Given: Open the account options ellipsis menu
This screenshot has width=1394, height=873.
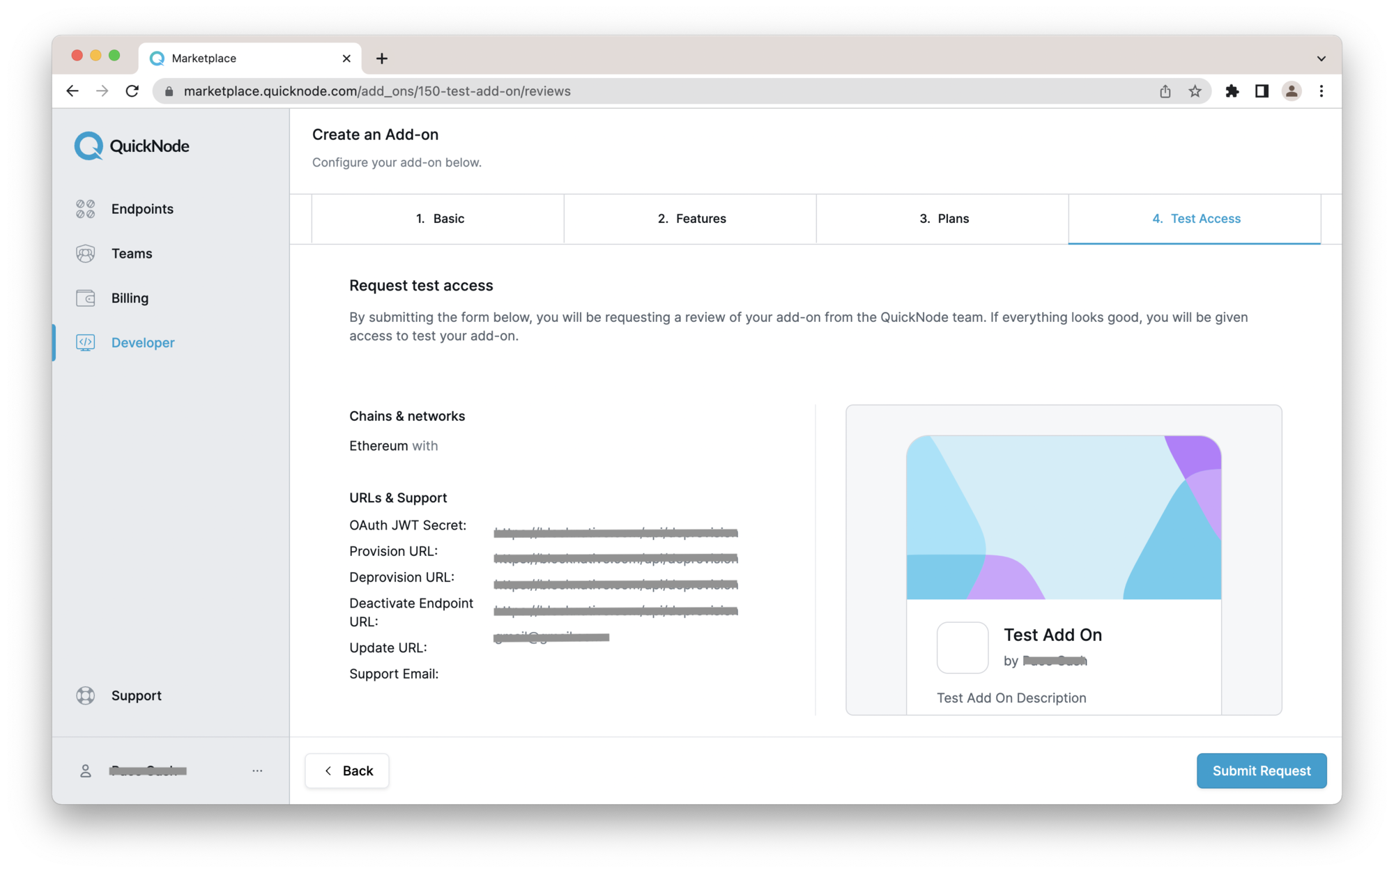Looking at the screenshot, I should point(257,771).
